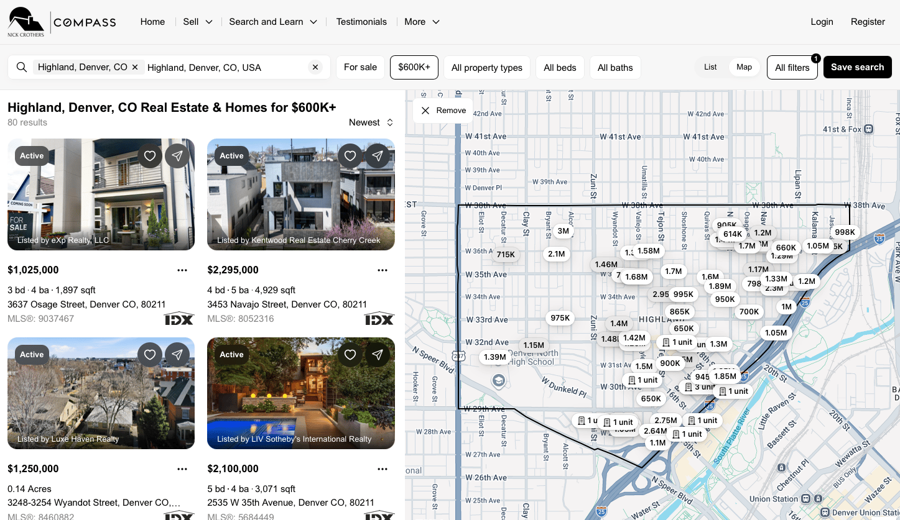Click the Save search button
This screenshot has height=520, width=900.
[857, 67]
